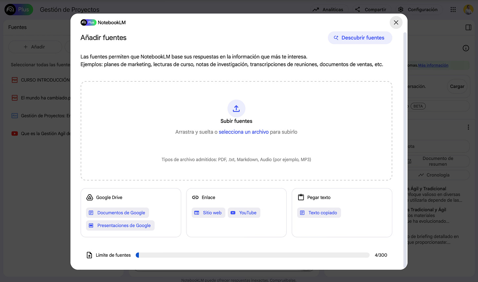Click the Límite de fuentes file icon
The height and width of the screenshot is (282, 478).
[x=89, y=255]
